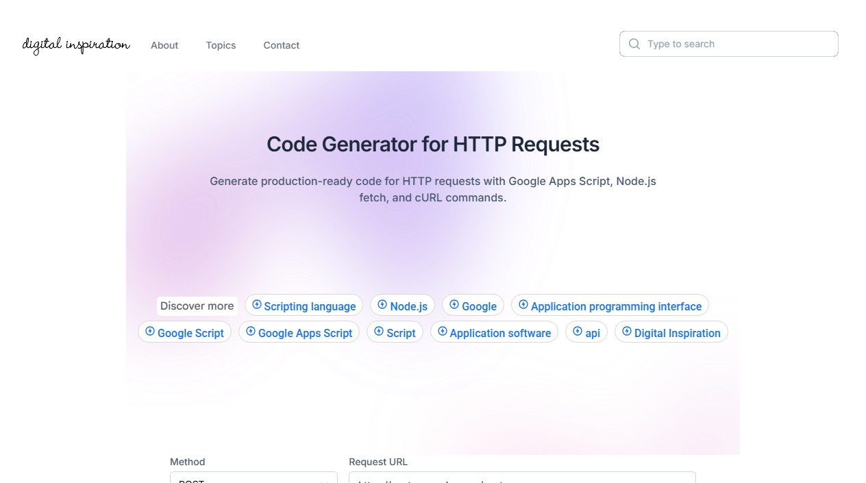Screen dimensions: 866x483
Task: Click the plus icon on Google tag
Action: click(453, 305)
